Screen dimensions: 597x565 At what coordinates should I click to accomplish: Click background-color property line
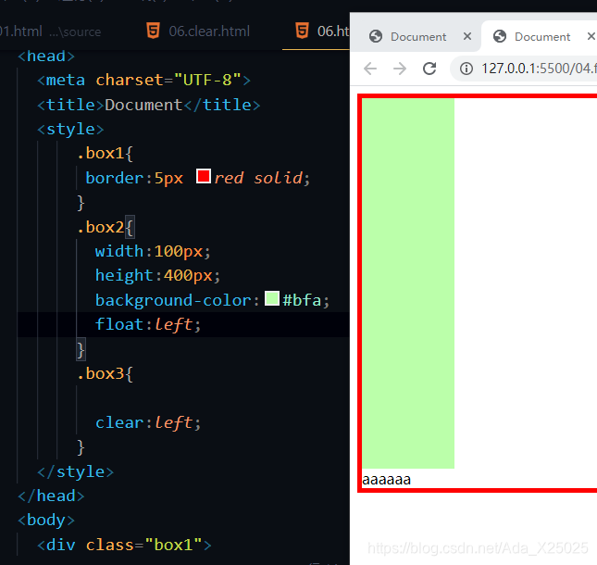pyautogui.click(x=212, y=300)
